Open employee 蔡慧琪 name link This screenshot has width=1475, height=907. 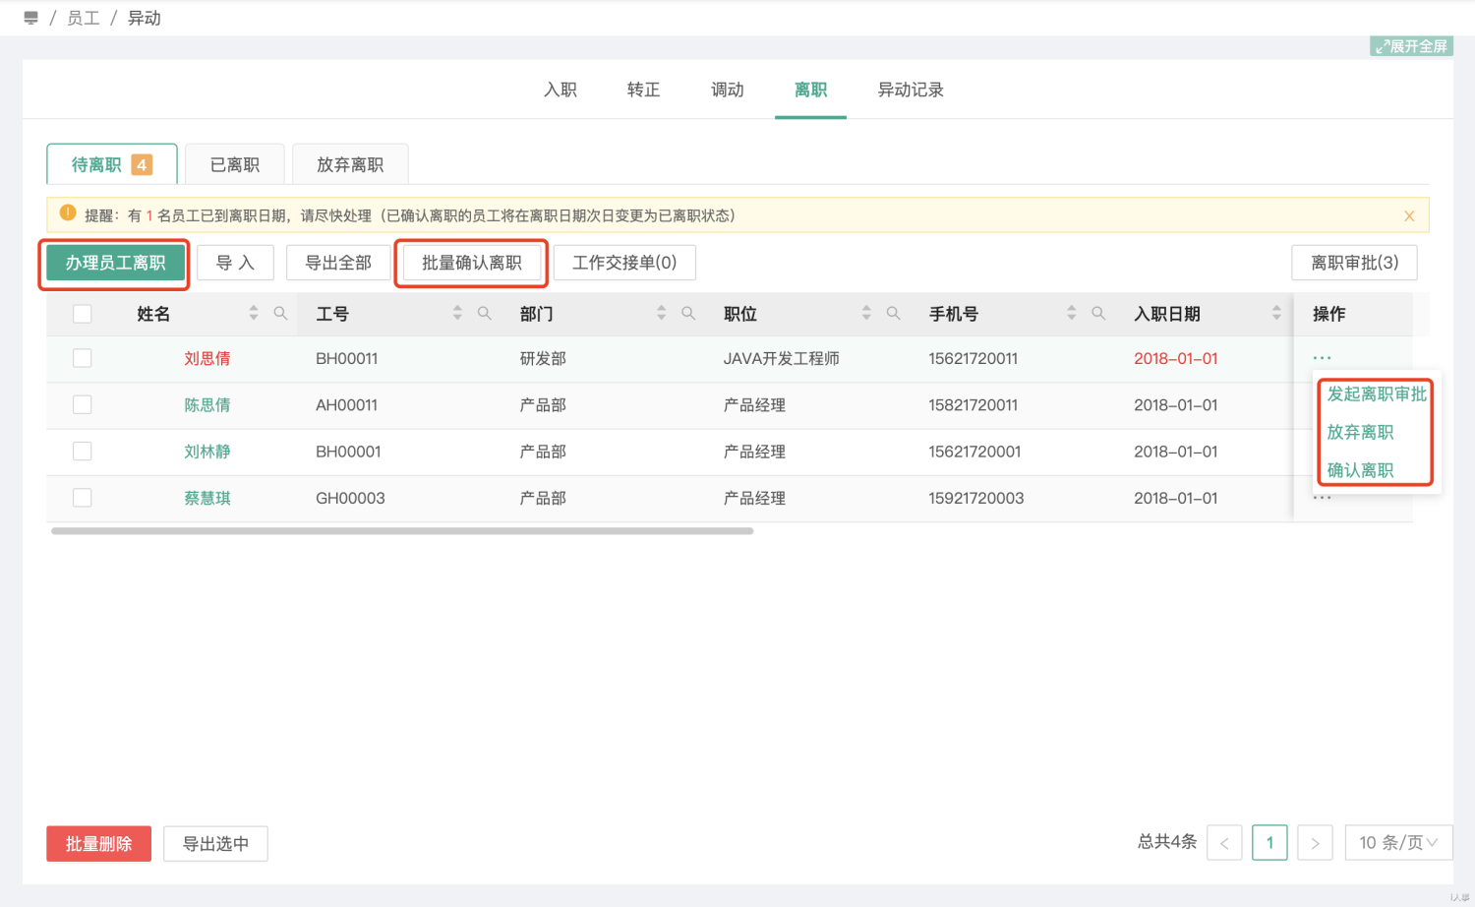[x=207, y=498]
